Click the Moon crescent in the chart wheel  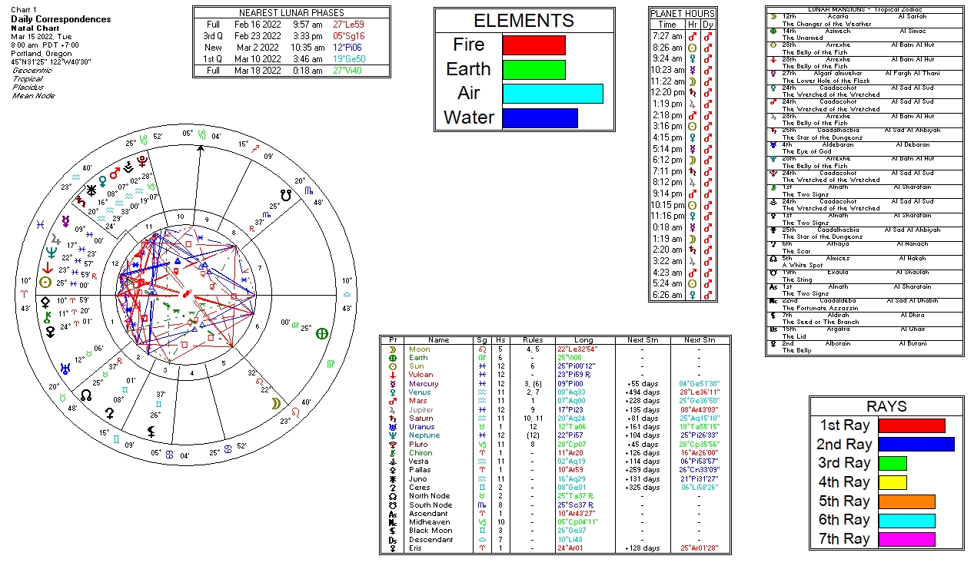coord(274,404)
